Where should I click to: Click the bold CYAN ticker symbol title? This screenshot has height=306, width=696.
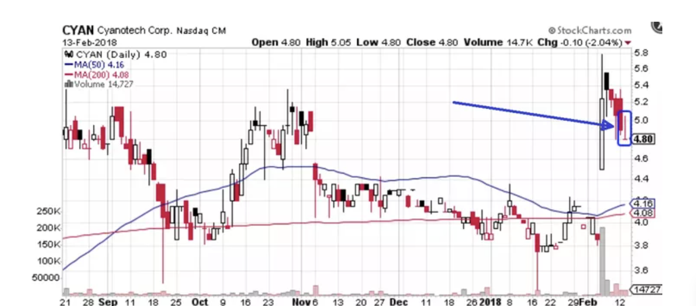pyautogui.click(x=79, y=30)
